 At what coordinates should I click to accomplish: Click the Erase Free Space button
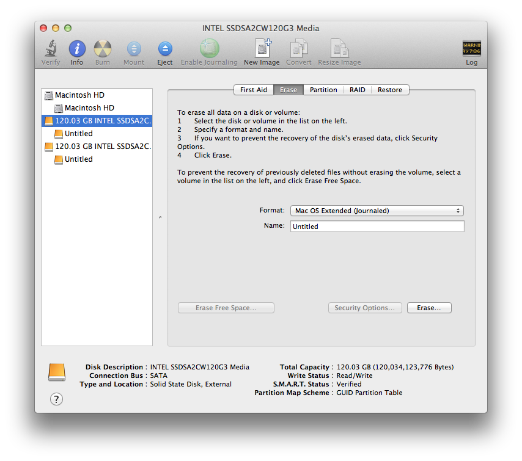(226, 308)
